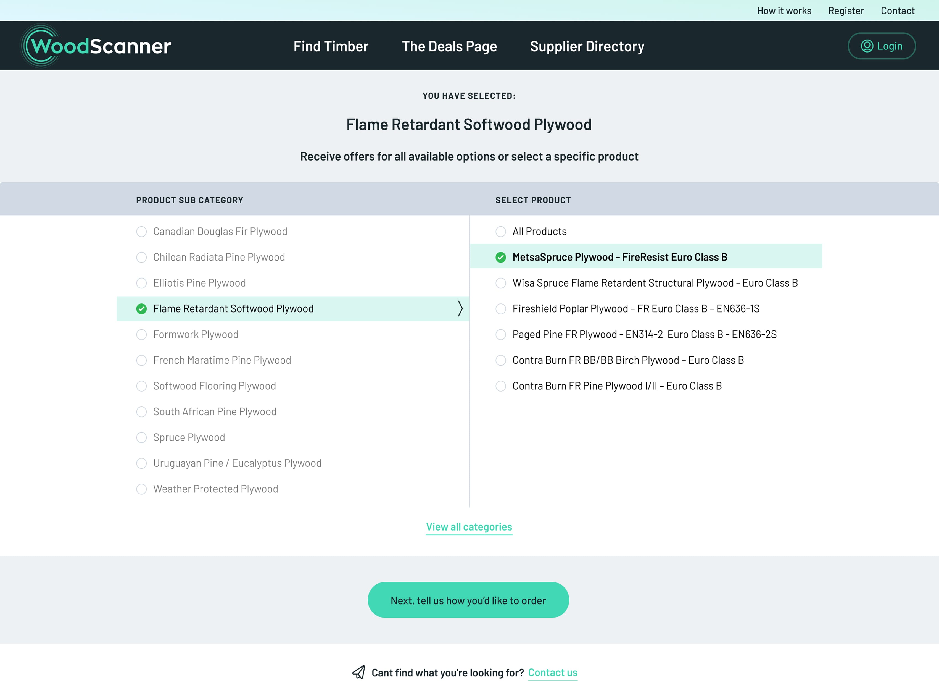Choose Contra Burn FR Pine Plywood I/II
The image size is (939, 698).
coord(500,386)
